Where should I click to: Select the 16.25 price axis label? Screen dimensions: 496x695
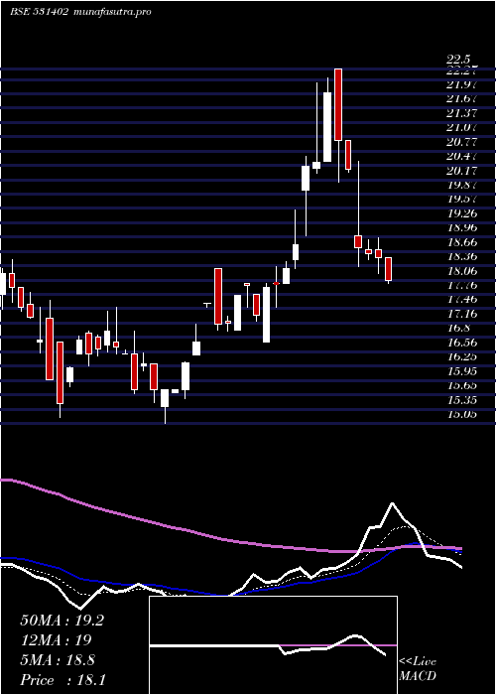pos(462,356)
